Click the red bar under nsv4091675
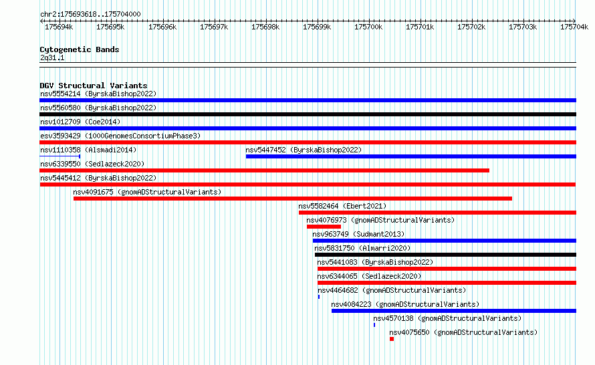This screenshot has width=595, height=365. click(x=293, y=199)
